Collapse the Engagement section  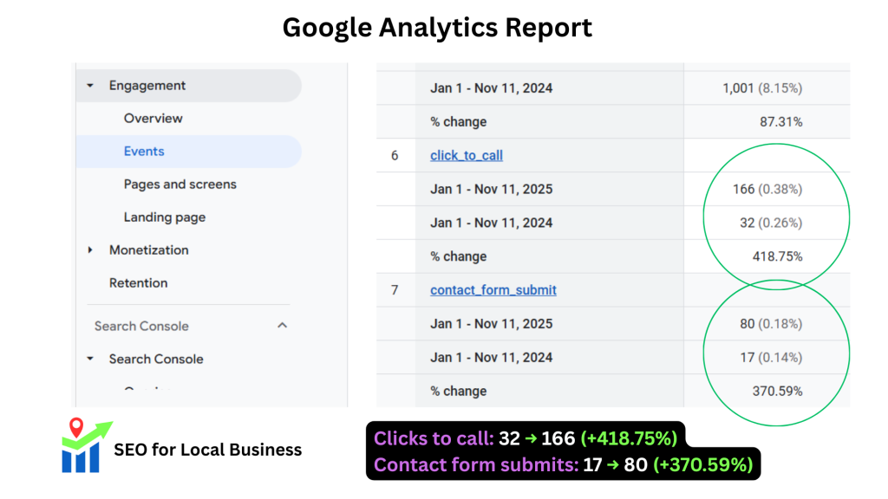pos(89,86)
